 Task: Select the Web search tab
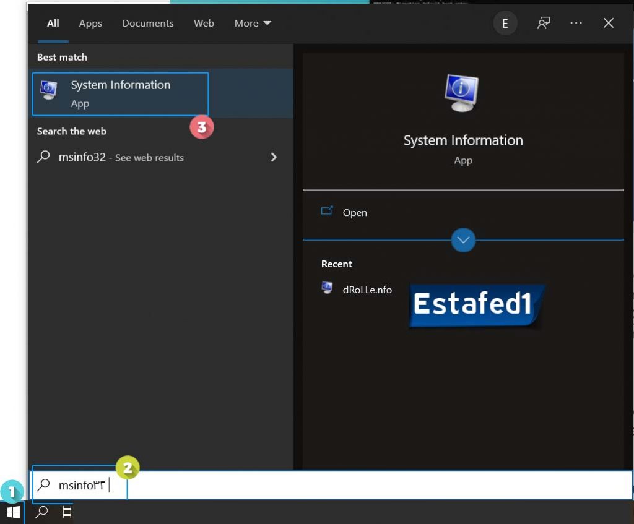[x=204, y=23]
